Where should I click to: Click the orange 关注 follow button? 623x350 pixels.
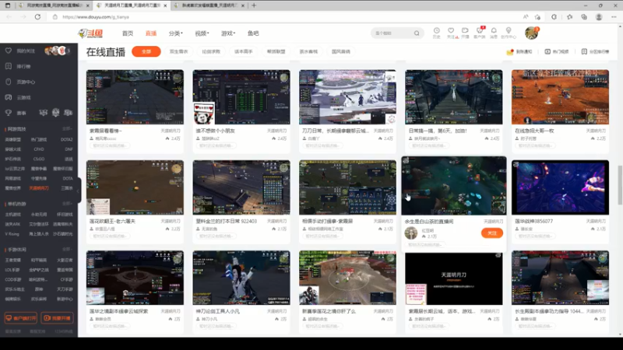click(x=492, y=233)
